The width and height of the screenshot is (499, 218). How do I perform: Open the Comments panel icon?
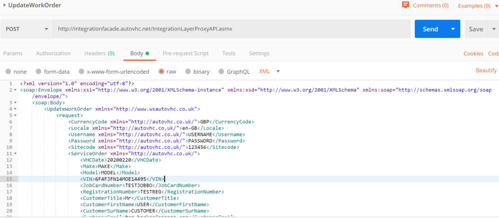(x=406, y=5)
